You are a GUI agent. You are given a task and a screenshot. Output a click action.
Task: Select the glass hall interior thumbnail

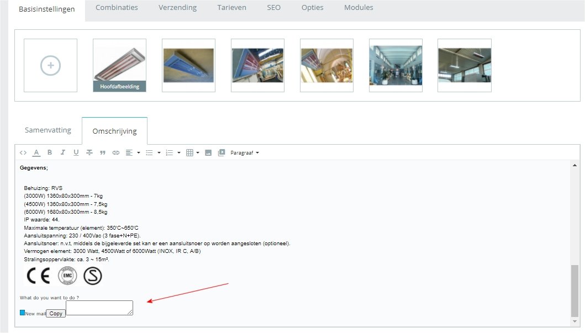396,66
